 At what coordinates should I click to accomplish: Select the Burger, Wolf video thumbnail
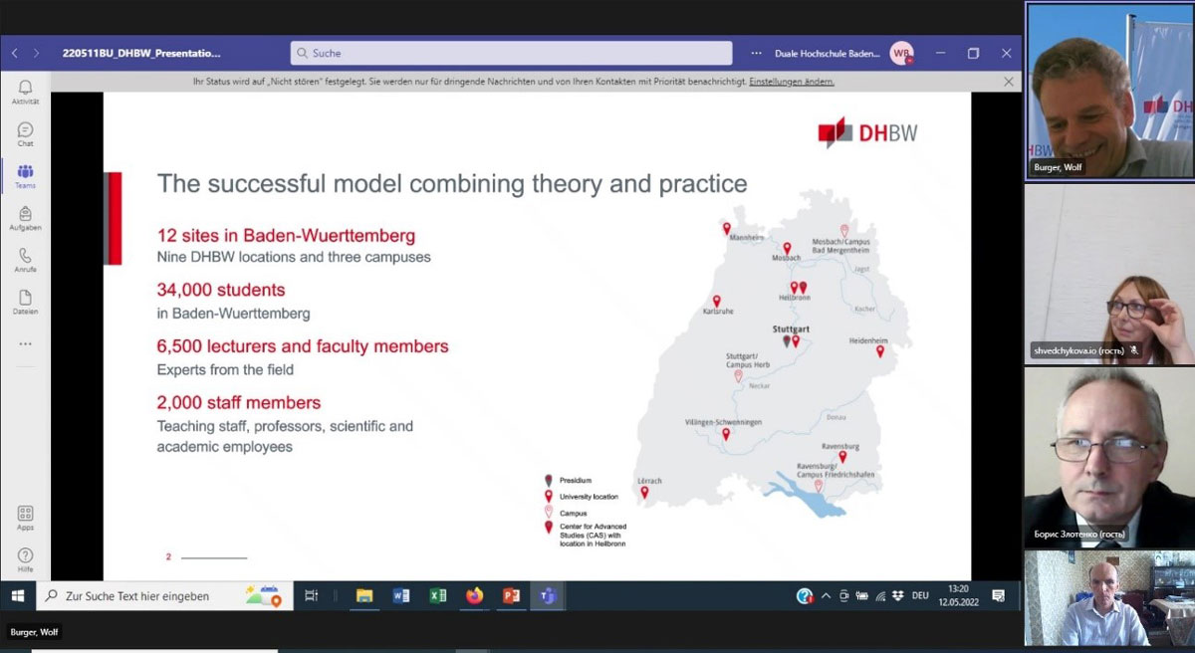[1110, 91]
